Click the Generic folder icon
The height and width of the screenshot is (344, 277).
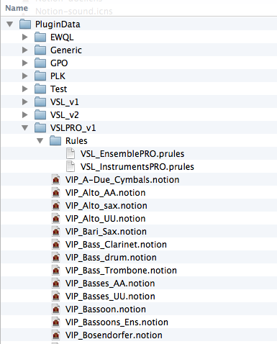pos(40,50)
